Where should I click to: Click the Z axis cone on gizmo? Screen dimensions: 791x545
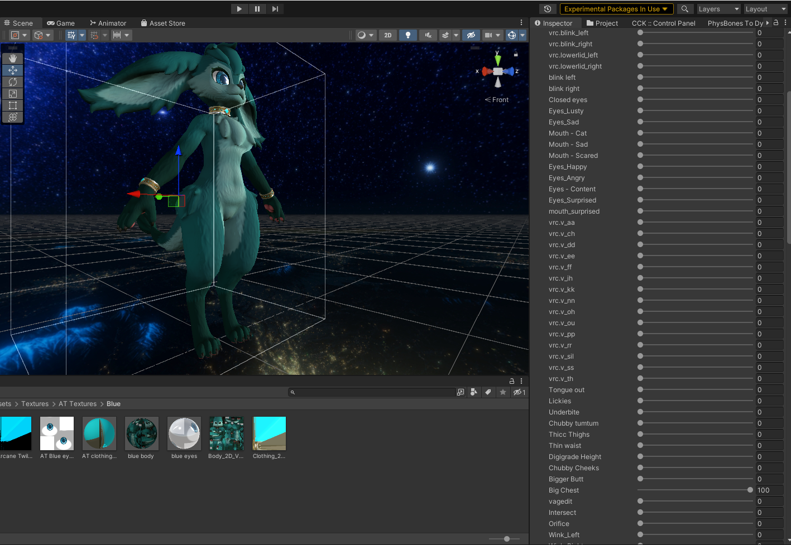click(509, 71)
